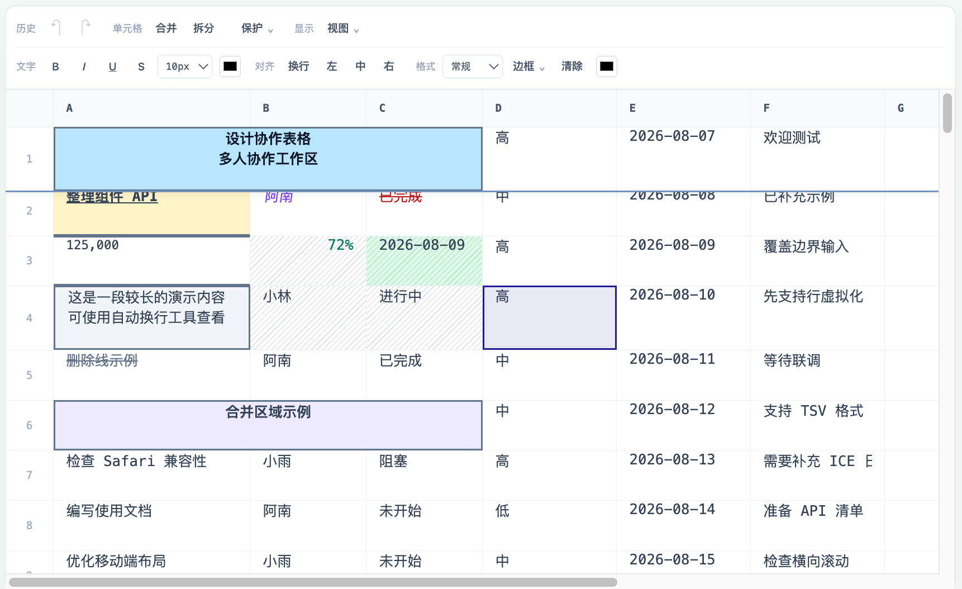Click the 72% cell
The height and width of the screenshot is (589, 962).
308,261
